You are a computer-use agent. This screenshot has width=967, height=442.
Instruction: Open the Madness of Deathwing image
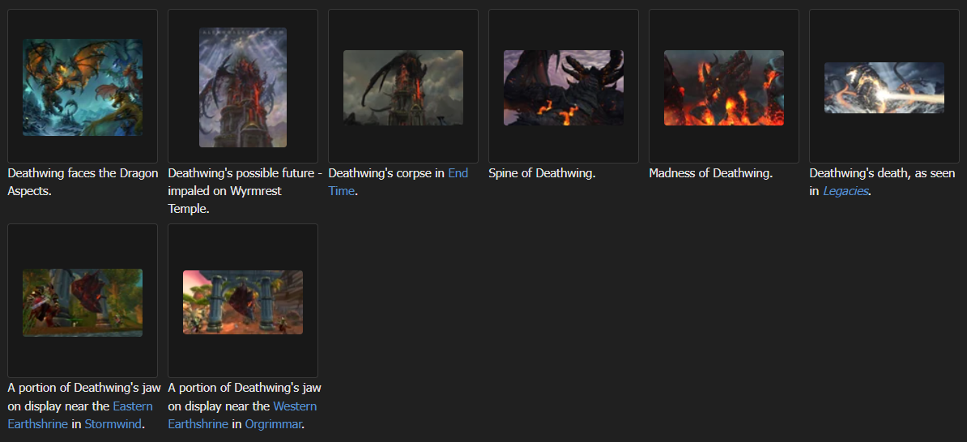click(x=724, y=87)
